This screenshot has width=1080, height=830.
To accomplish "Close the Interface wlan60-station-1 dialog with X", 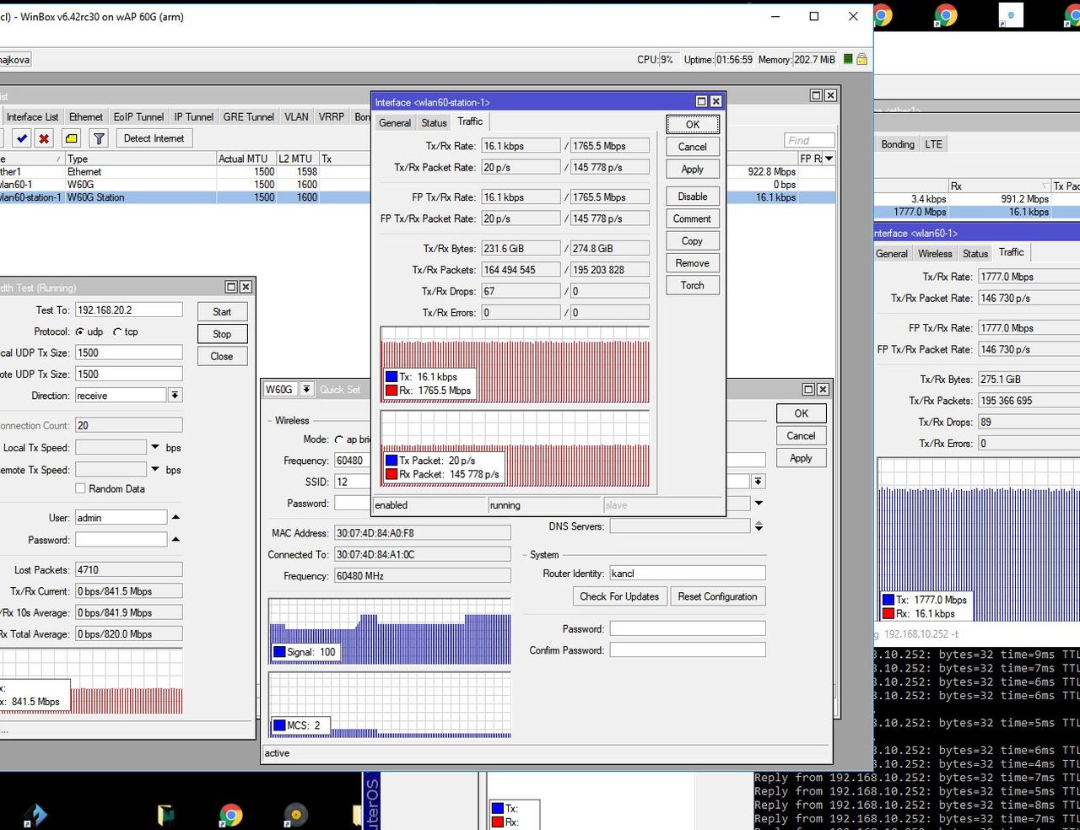I will tap(715, 101).
